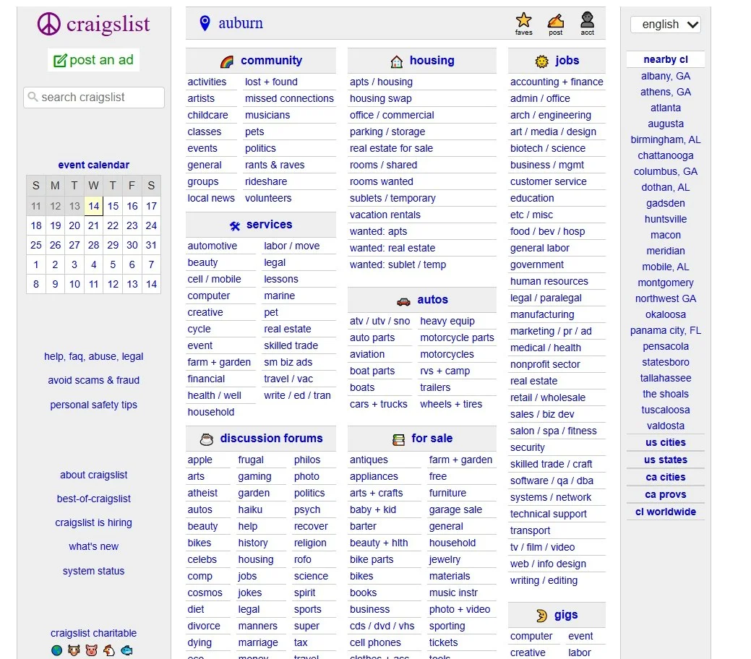Viewport: 751px width, 659px height.
Task: Click the coffee cup icon beside discussion forums
Action: [207, 439]
